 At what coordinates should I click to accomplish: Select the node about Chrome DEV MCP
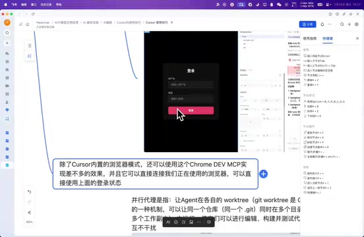[156, 174]
